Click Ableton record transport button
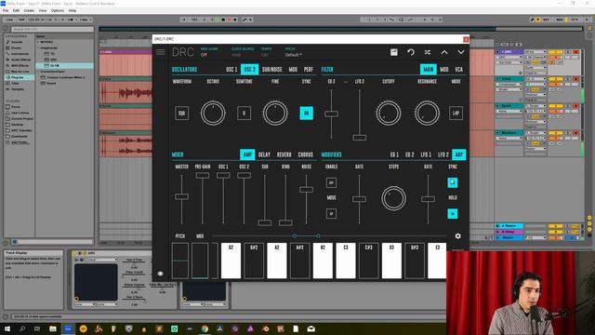 pos(235,20)
